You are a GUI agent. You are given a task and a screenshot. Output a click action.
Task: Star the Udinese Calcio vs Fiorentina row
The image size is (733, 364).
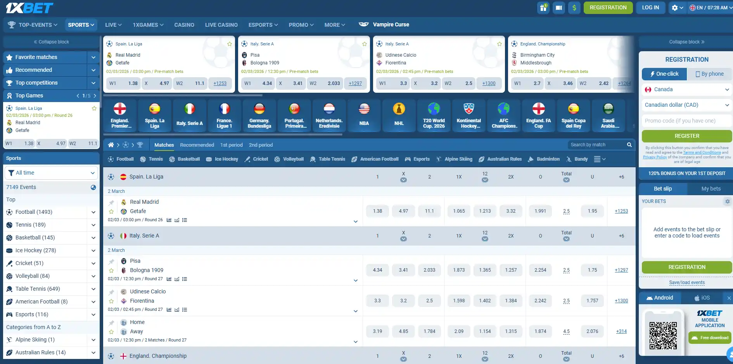coord(111,301)
